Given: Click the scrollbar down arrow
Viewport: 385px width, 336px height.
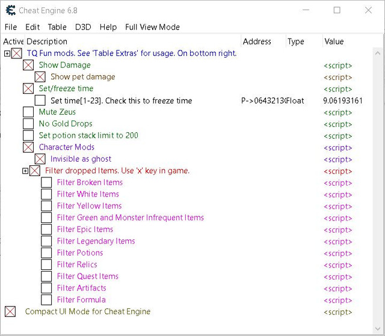Looking at the screenshot, I should (x=378, y=329).
